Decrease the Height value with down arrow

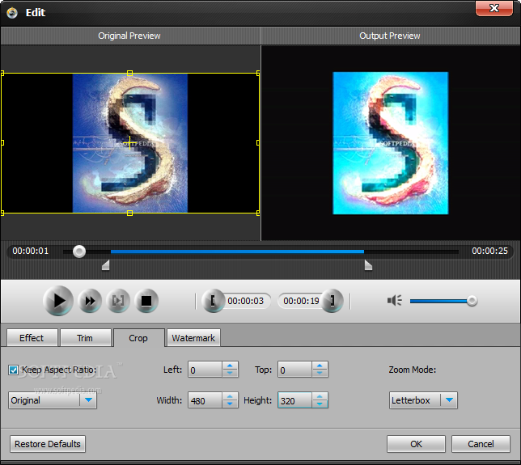pos(320,404)
